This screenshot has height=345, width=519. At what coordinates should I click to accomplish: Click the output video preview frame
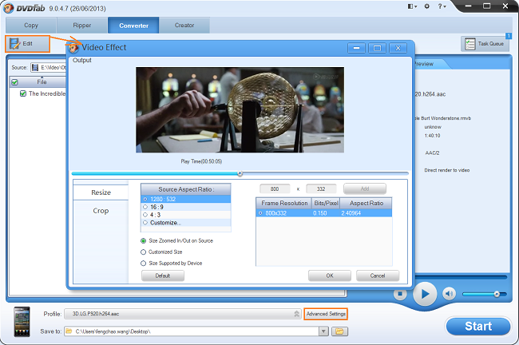(x=240, y=110)
